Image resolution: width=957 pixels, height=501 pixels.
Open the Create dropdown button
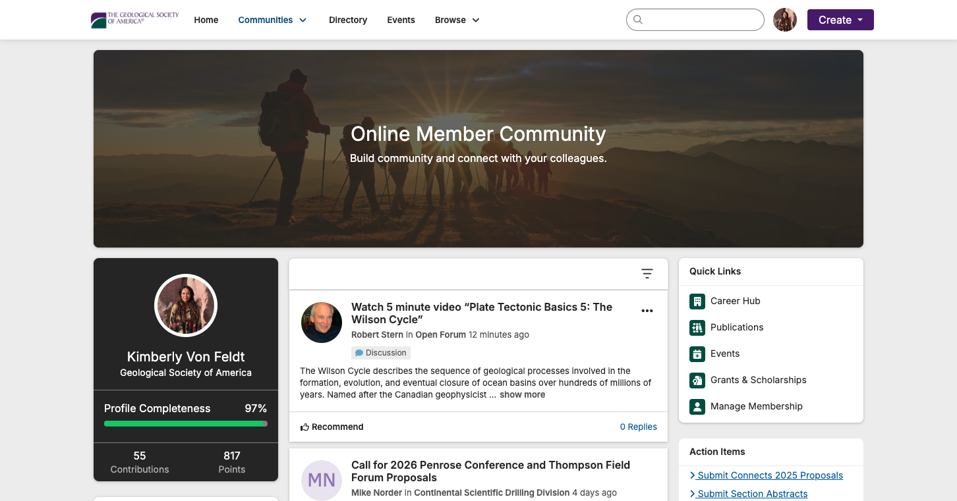tap(840, 20)
